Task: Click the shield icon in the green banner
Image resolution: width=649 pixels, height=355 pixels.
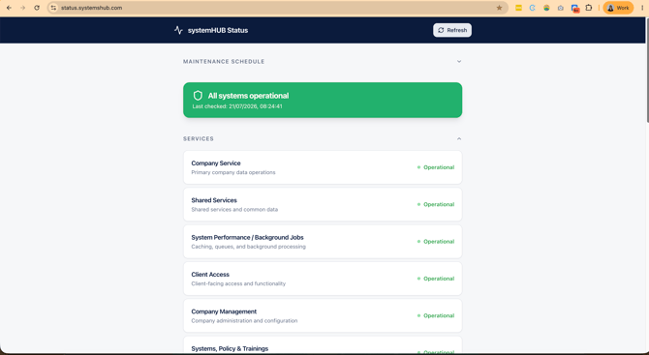Action: click(198, 96)
